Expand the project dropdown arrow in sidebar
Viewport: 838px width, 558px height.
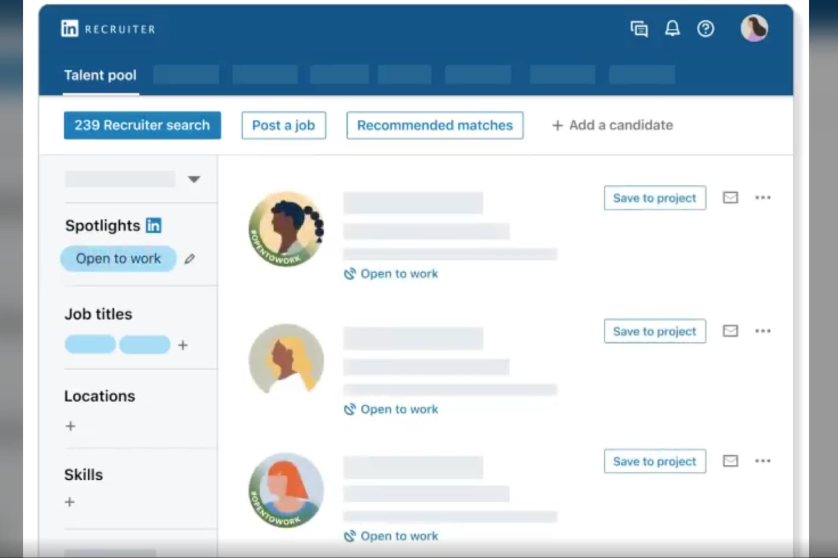(194, 179)
